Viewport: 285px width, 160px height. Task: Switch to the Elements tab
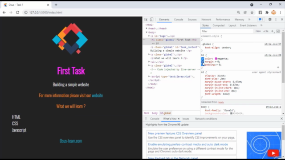pyautogui.click(x=164, y=20)
